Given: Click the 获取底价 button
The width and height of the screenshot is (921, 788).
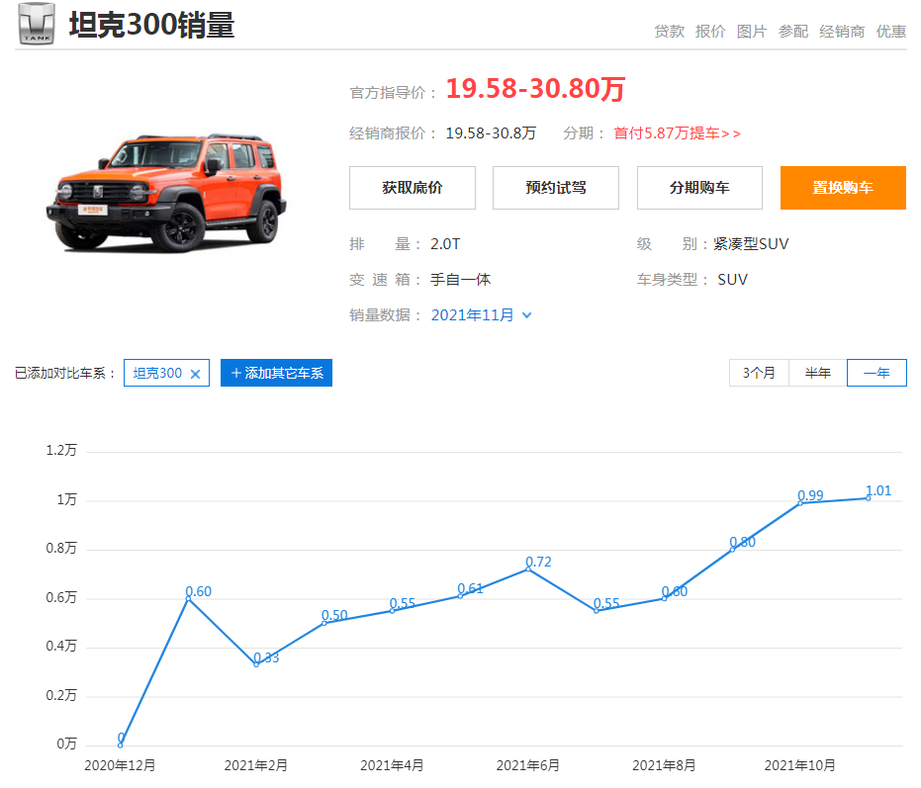Looking at the screenshot, I should pyautogui.click(x=413, y=188).
